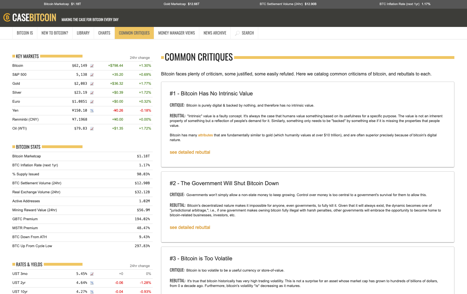467x294 pixels.
Task: Click heading '#3 - Bitcoin is Too Volatile'
Action: 201,259
